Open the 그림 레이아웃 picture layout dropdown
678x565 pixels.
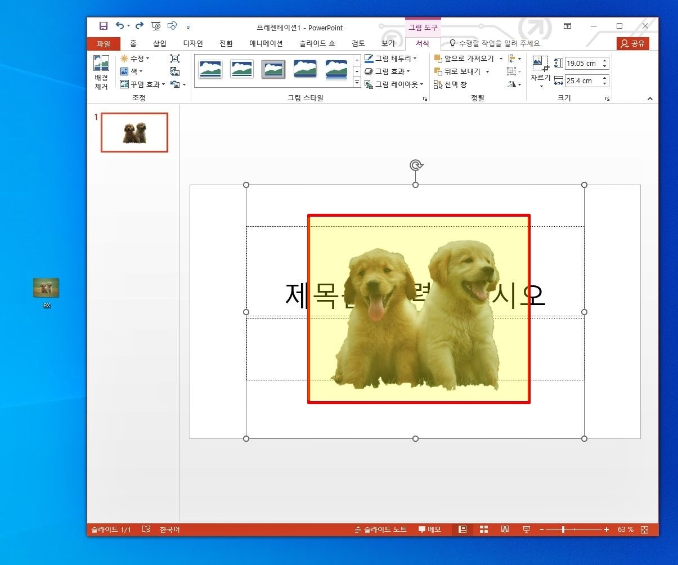click(394, 84)
